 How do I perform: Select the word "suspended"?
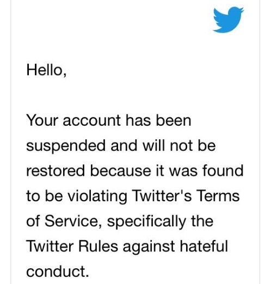66,146
